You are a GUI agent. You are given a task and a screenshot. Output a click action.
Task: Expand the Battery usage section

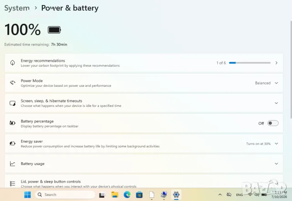[x=144, y=164]
